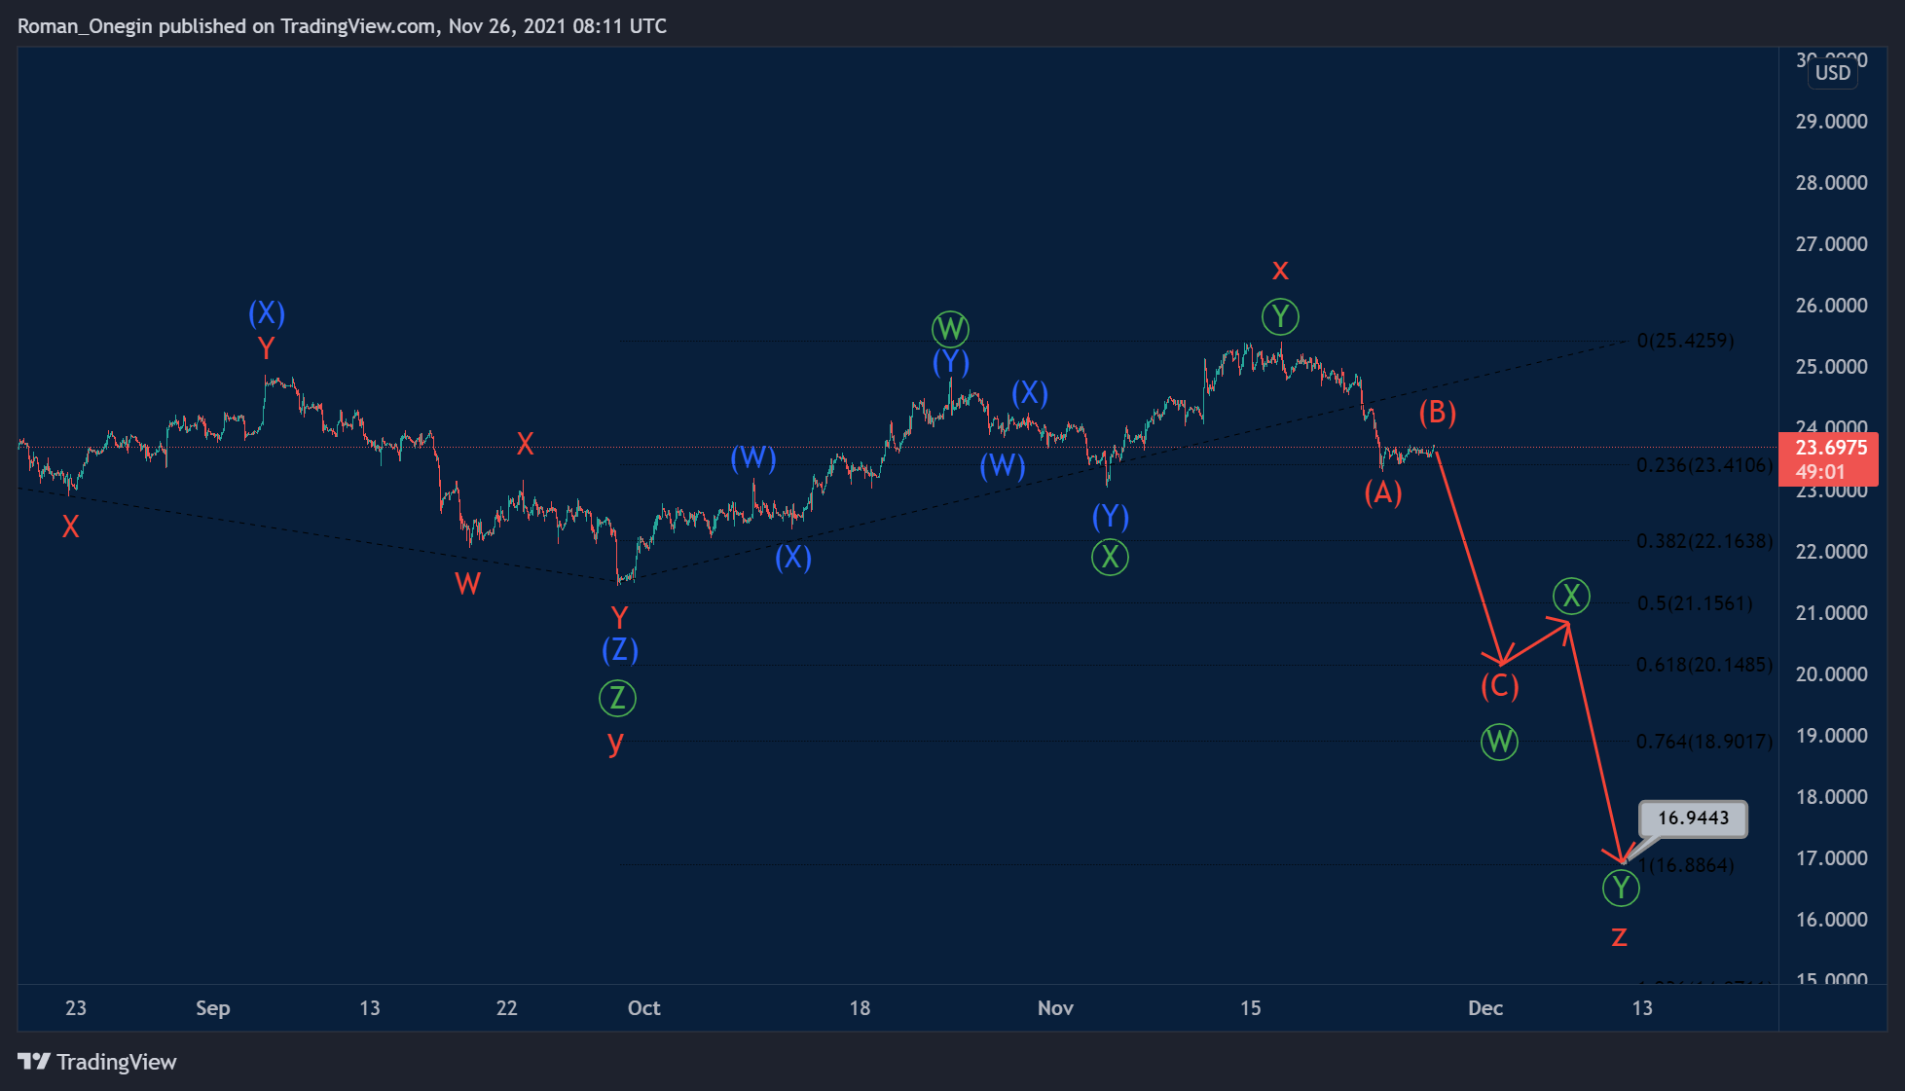Click the red (A) wave label
The image size is (1905, 1091).
point(1382,493)
